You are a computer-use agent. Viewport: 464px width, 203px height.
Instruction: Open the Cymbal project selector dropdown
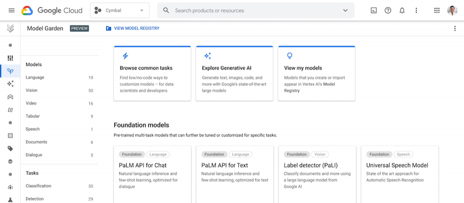pos(120,10)
